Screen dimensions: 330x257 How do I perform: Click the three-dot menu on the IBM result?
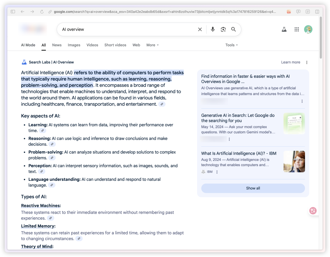217,172
